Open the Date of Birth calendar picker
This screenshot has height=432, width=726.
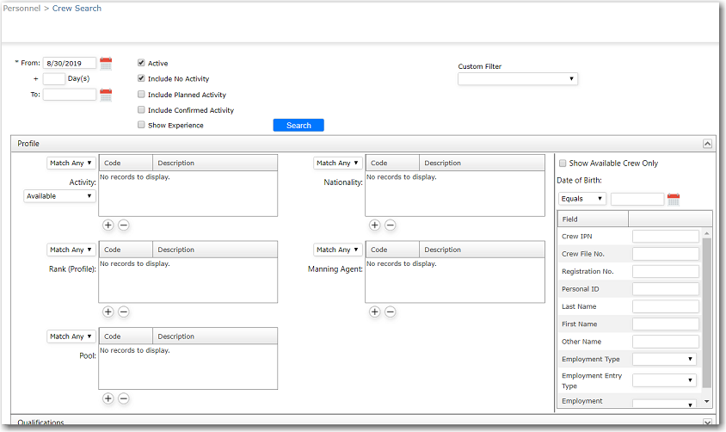click(x=674, y=200)
